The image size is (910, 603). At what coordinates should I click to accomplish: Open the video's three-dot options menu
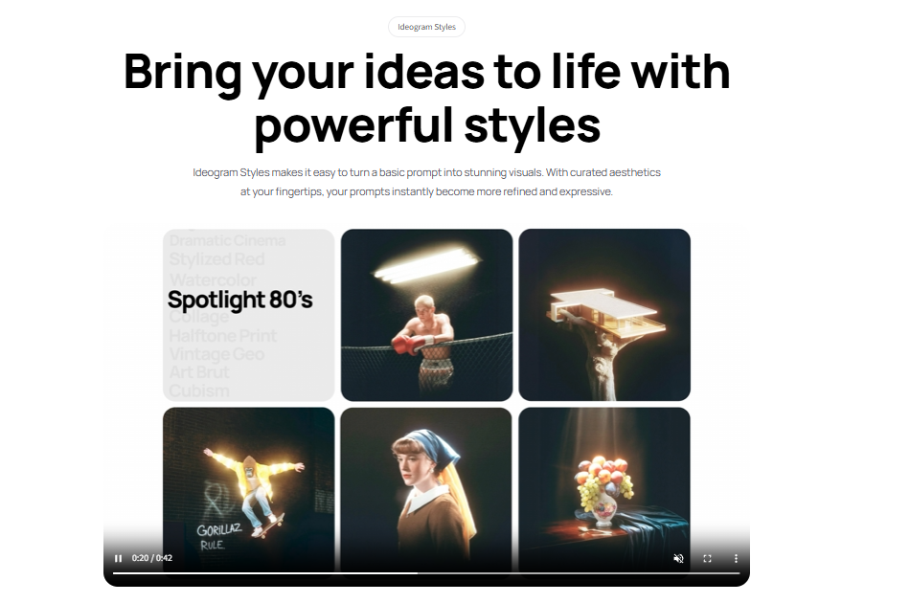point(736,558)
